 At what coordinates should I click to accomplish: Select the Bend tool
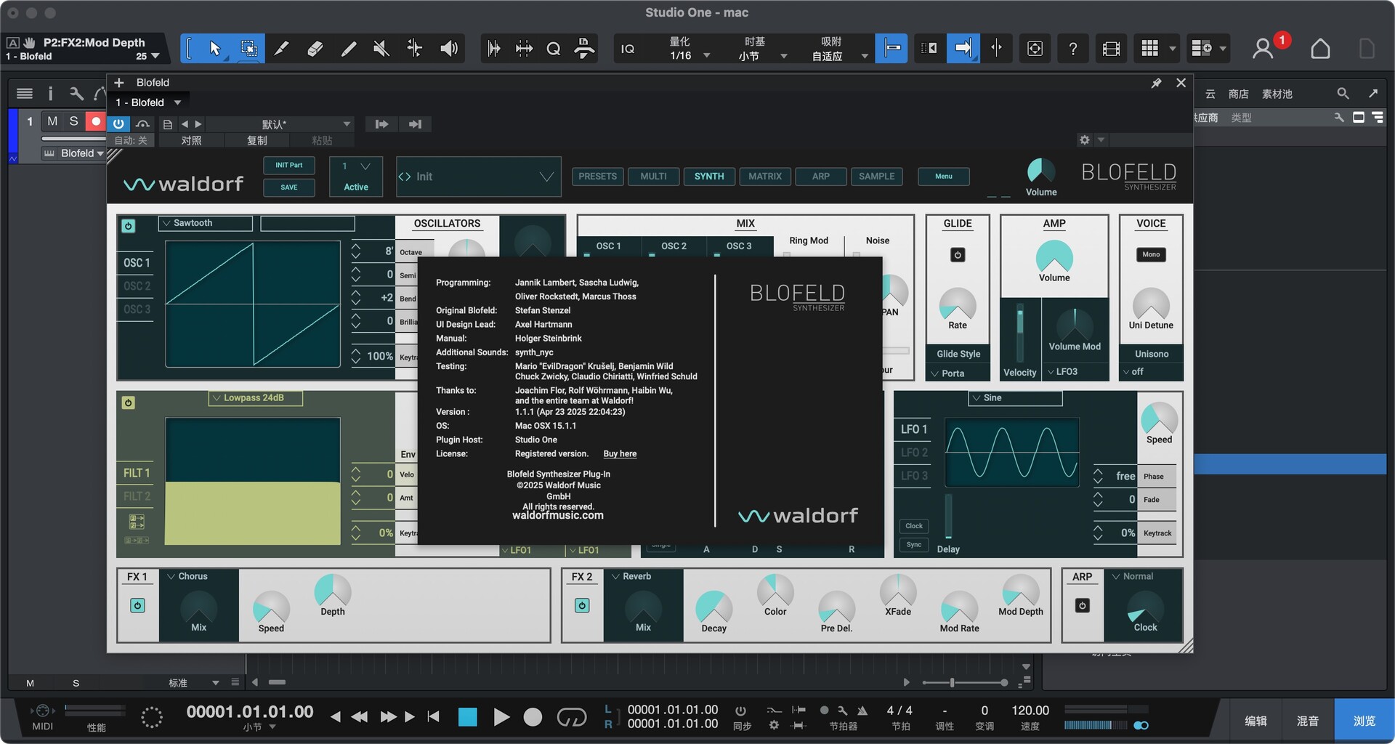414,49
